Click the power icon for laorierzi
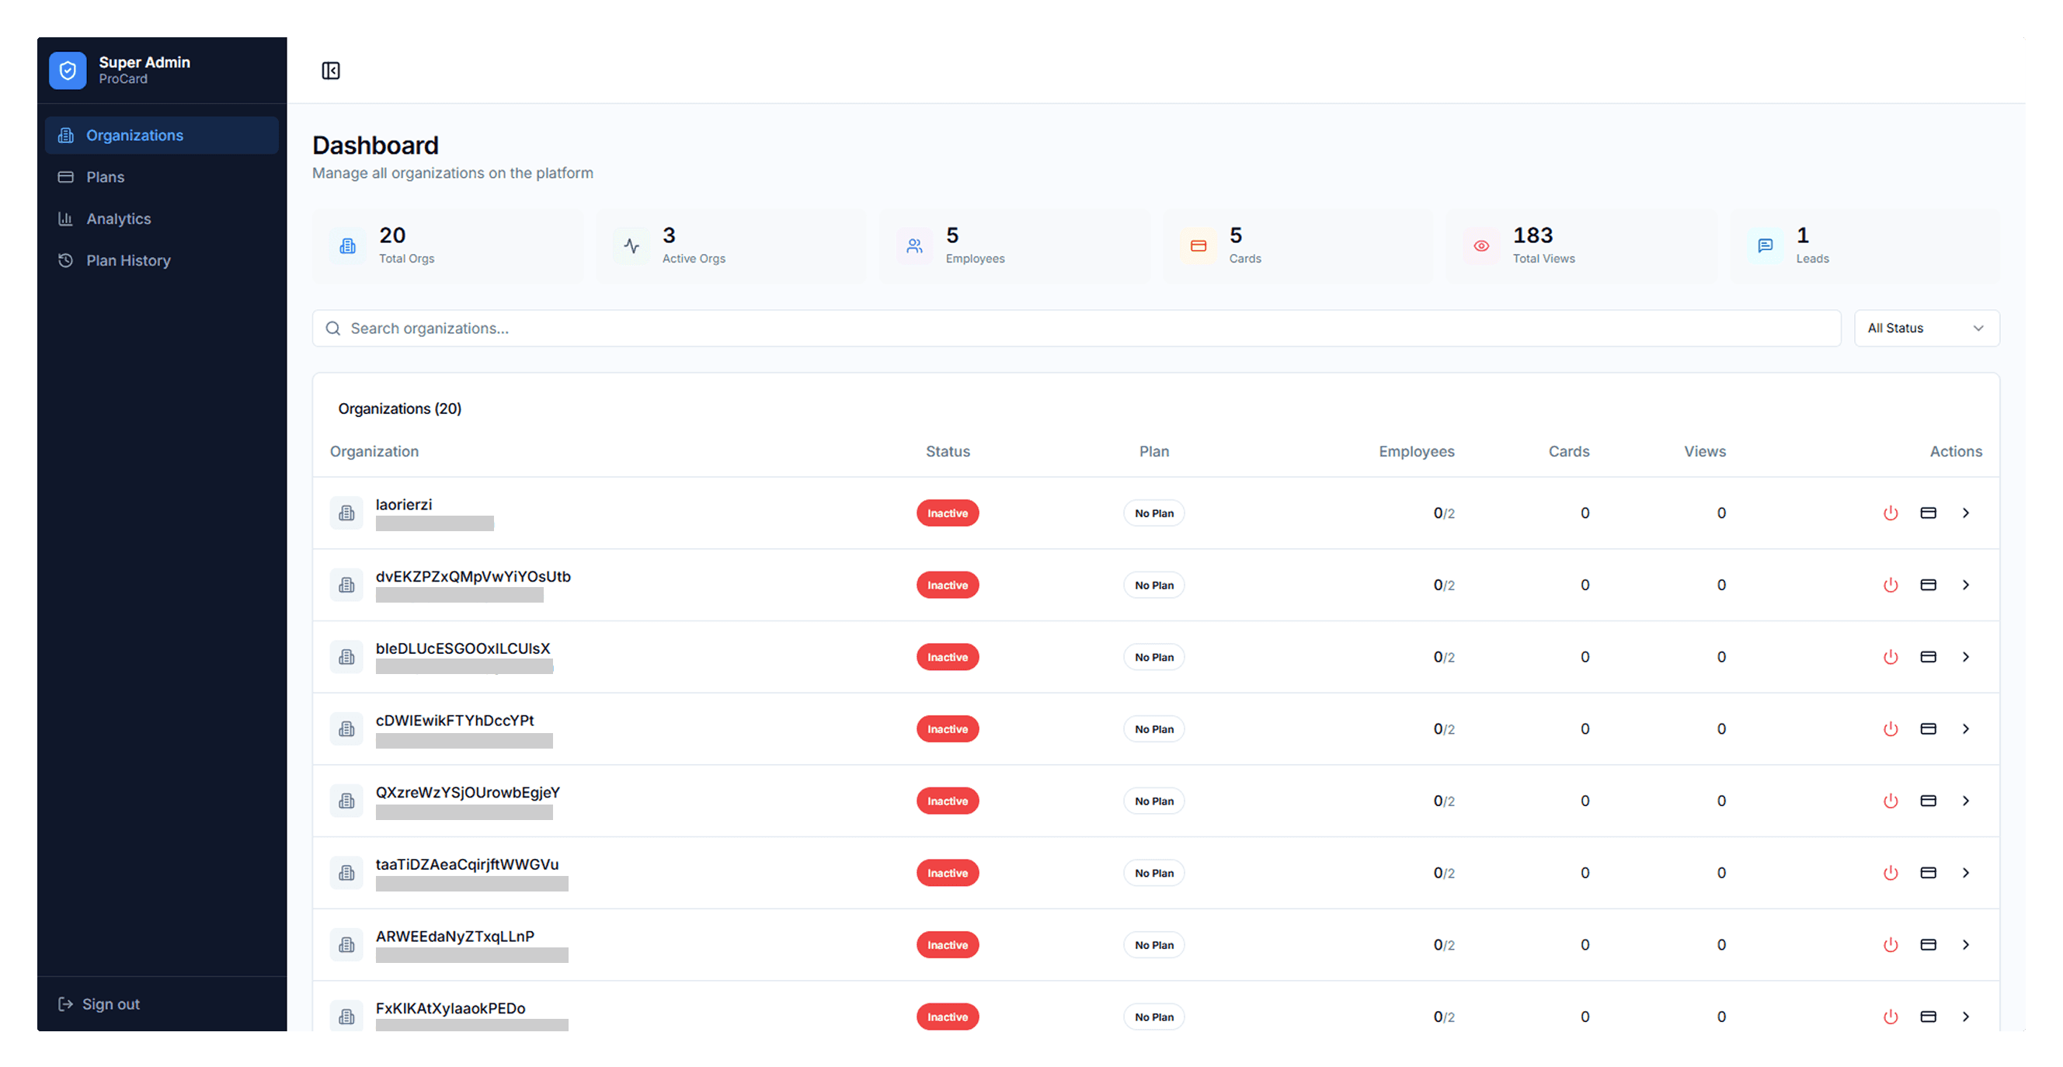The width and height of the screenshot is (2063, 1067). 1890,513
